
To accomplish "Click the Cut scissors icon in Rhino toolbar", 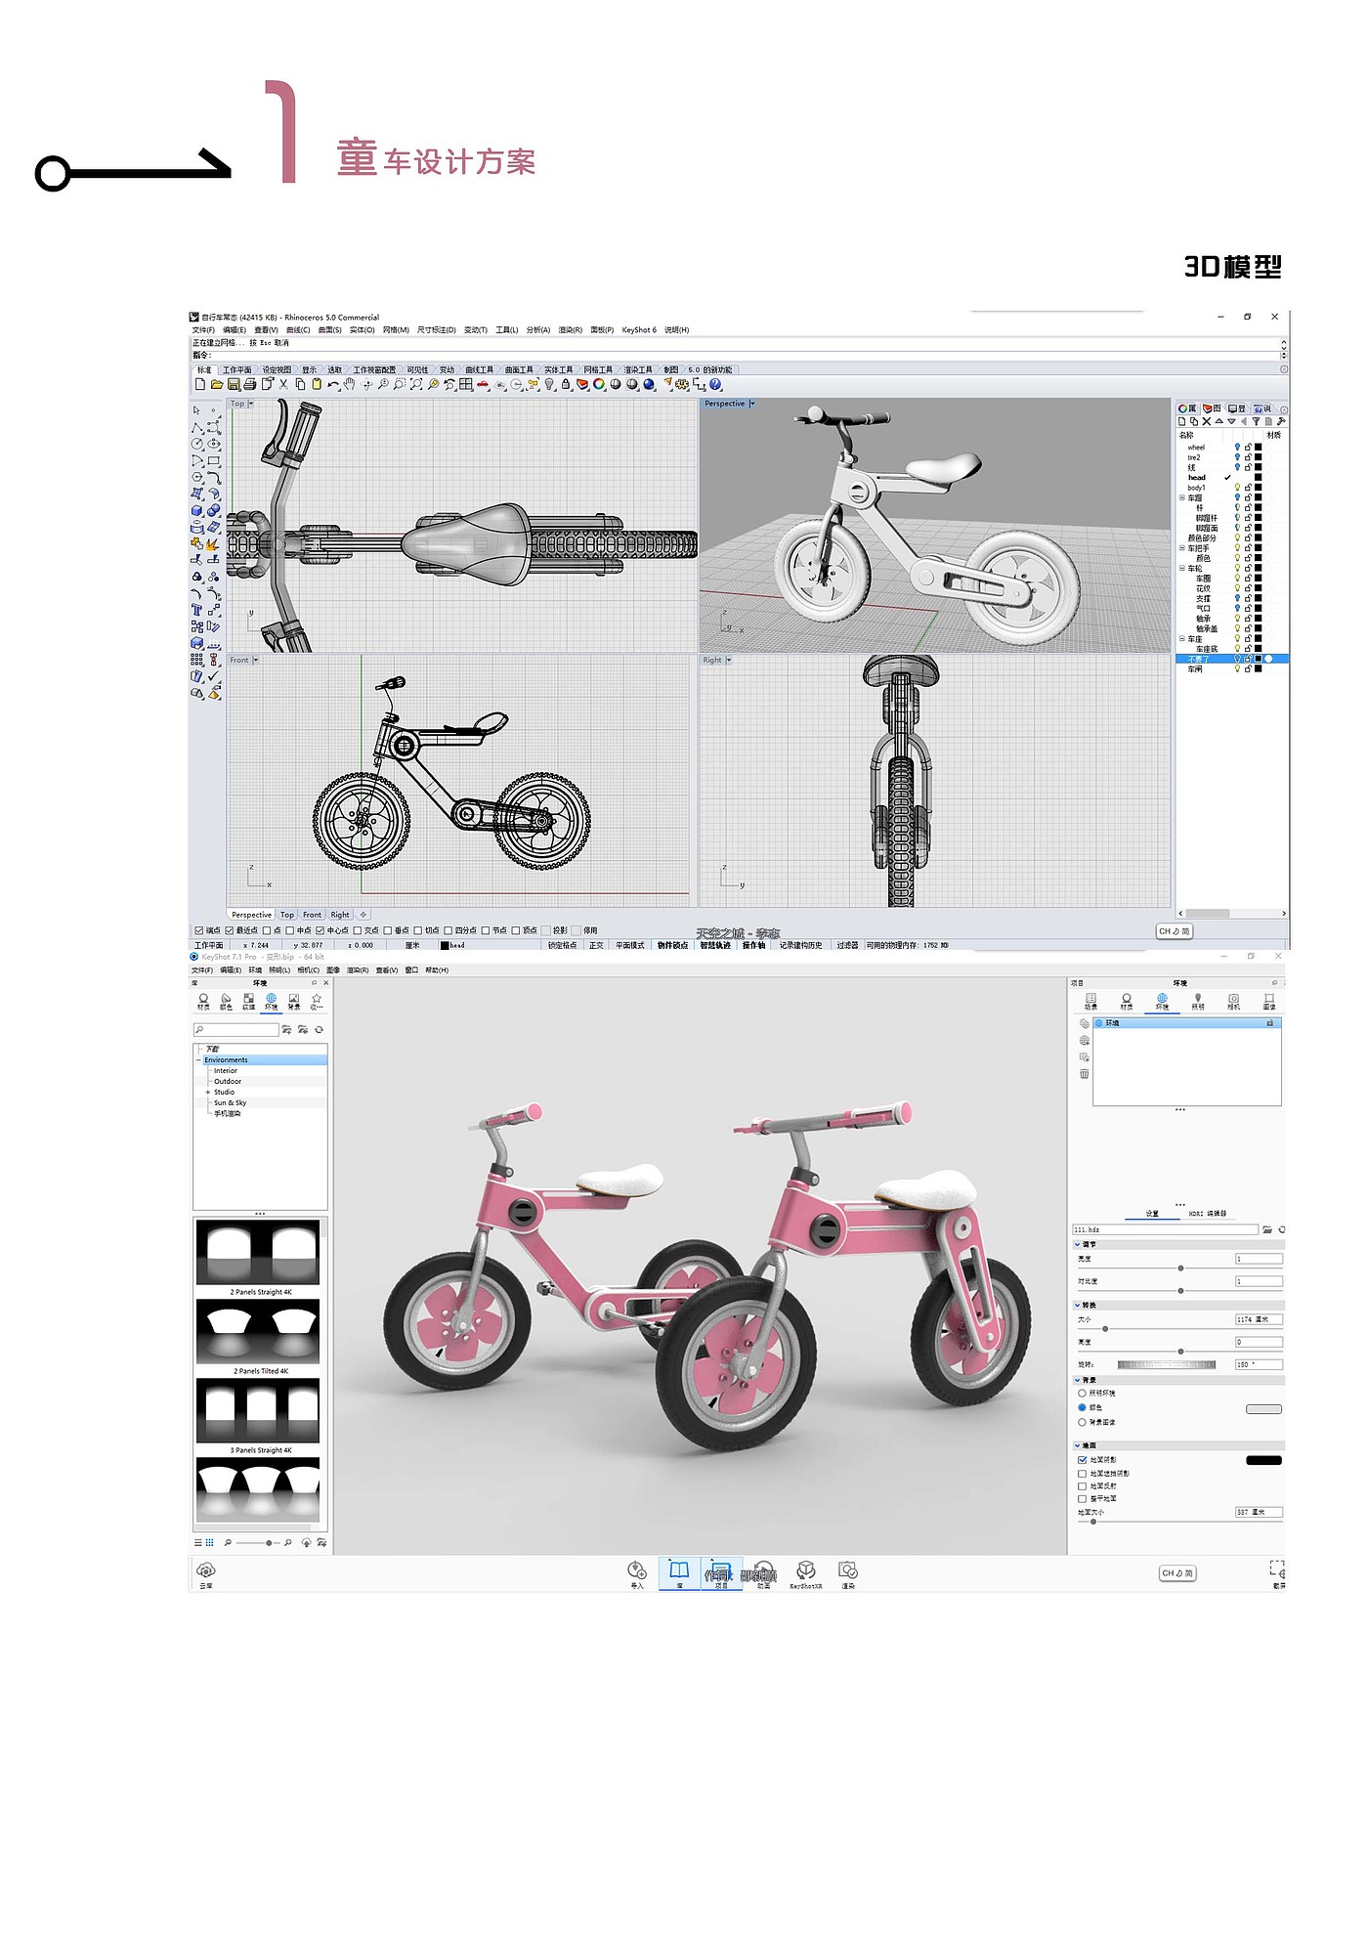I will point(284,384).
